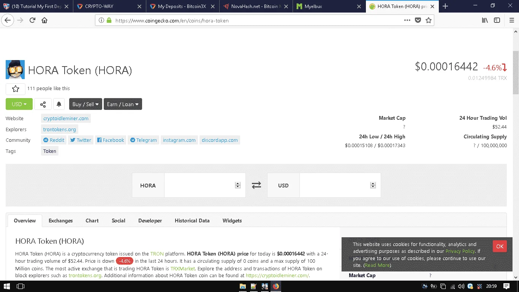
Task: Set a price alert with bell icon
Action: 59,104
